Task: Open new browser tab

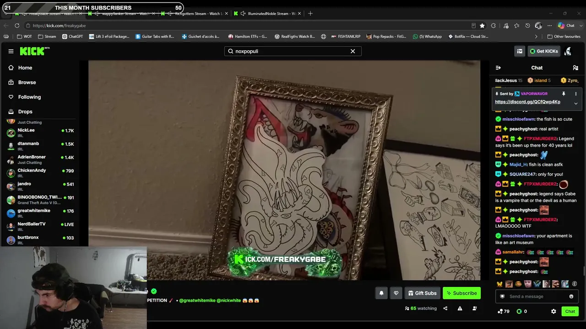Action: tap(310, 13)
